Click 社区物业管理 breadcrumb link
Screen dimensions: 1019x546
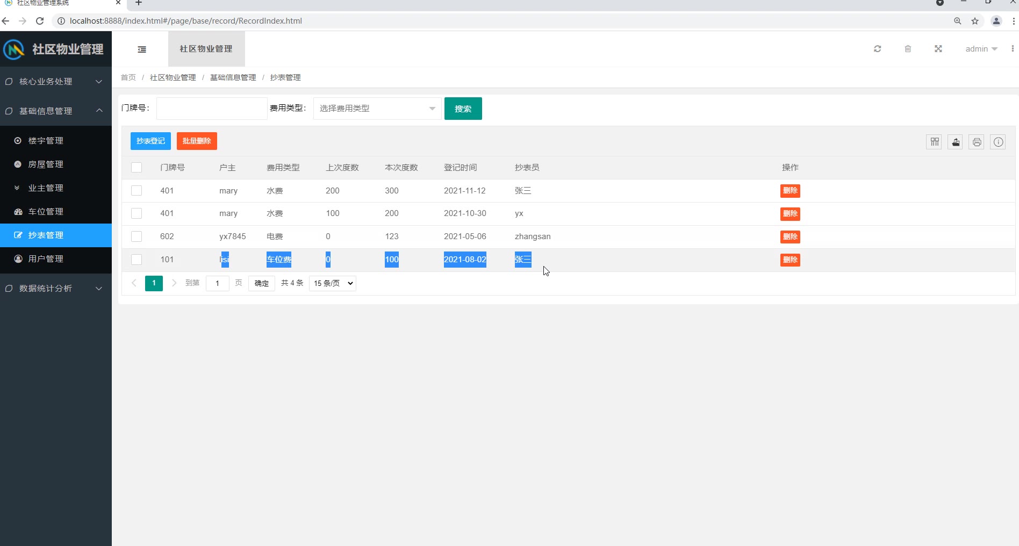(173, 77)
